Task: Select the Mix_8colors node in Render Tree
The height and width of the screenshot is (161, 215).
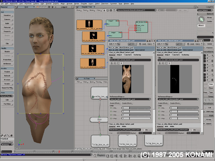Action: pyautogui.click(x=142, y=27)
